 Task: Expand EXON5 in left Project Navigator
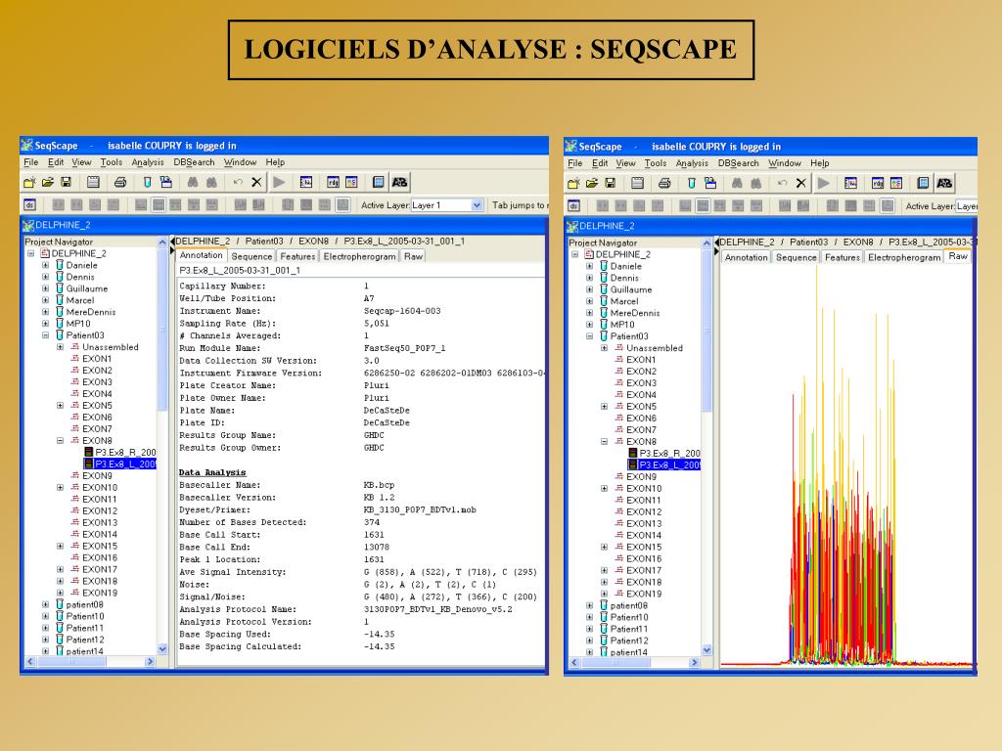coord(60,406)
